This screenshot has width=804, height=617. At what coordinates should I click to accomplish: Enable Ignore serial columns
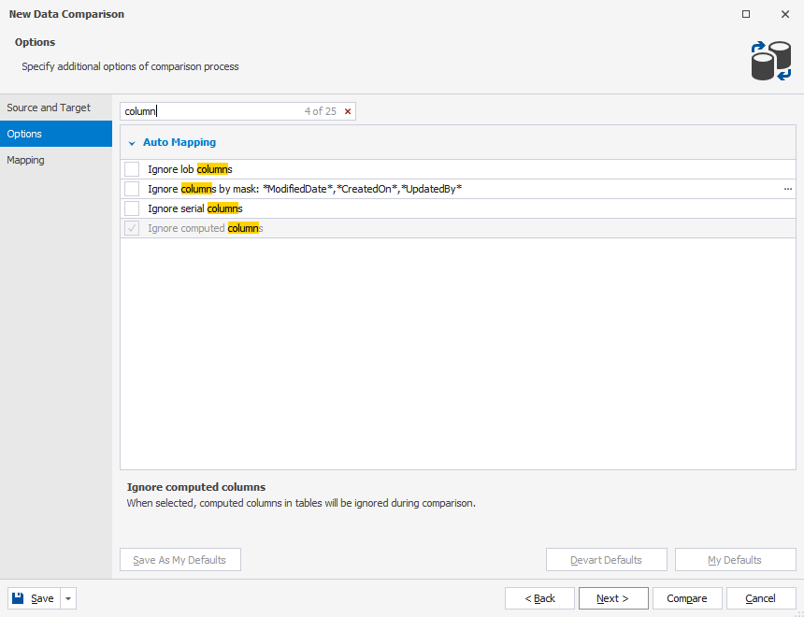(131, 208)
